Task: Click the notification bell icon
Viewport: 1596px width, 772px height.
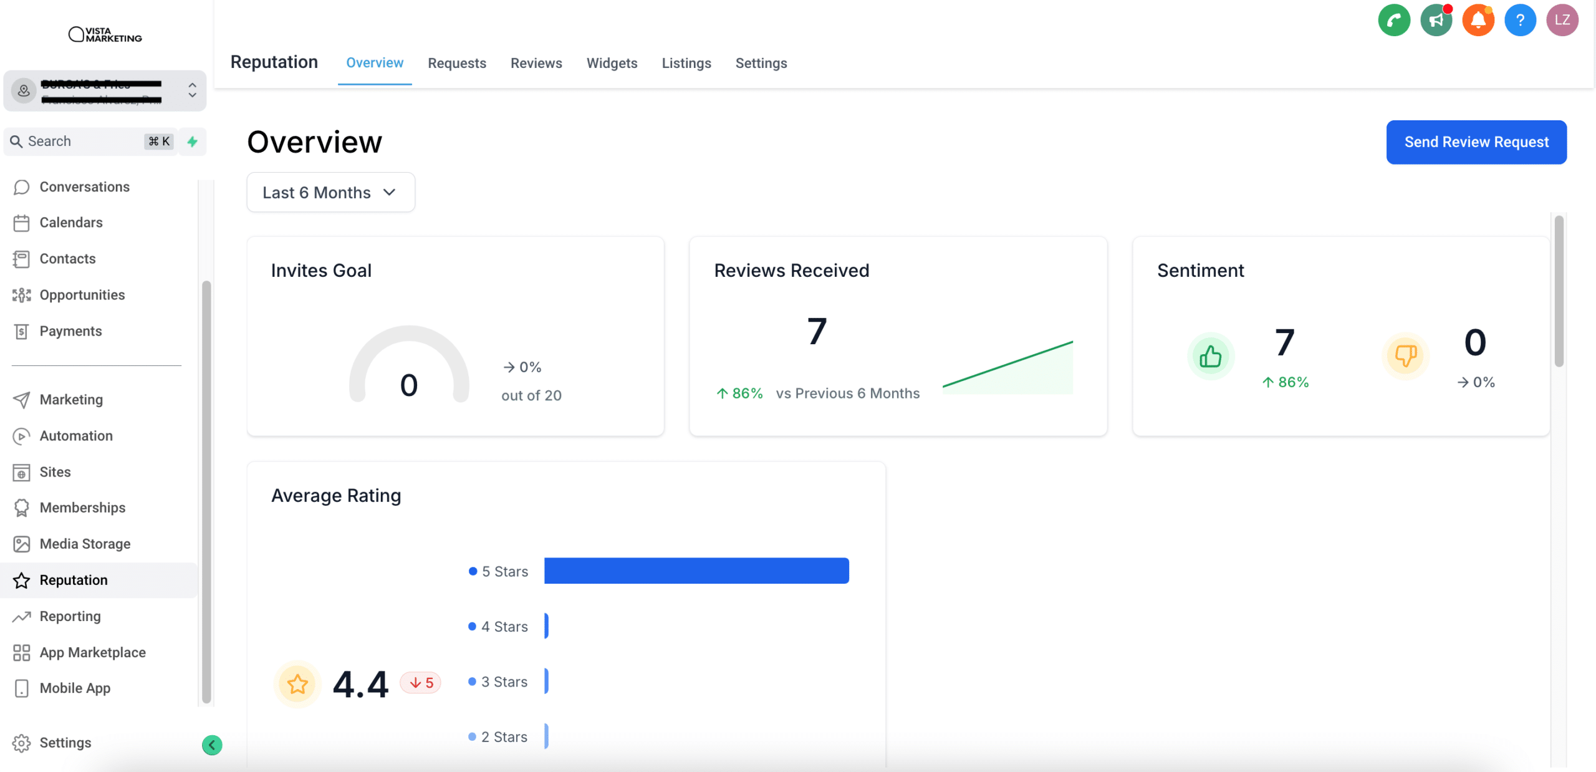Action: point(1478,19)
